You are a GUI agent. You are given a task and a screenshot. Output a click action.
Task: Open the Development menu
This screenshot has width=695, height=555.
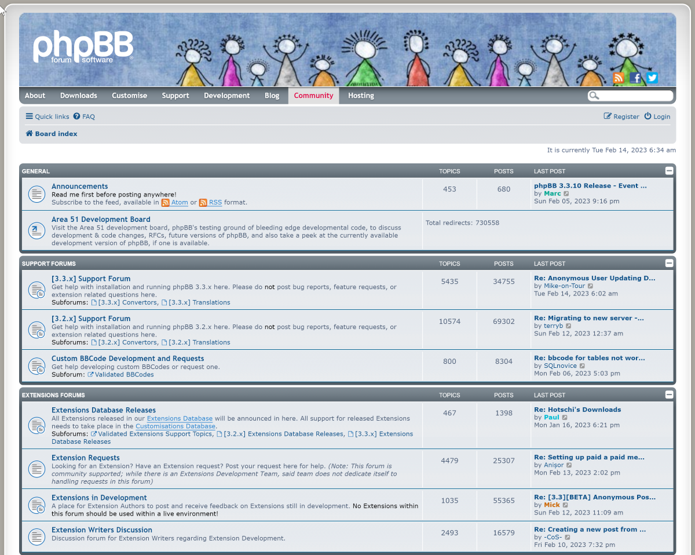(x=226, y=96)
